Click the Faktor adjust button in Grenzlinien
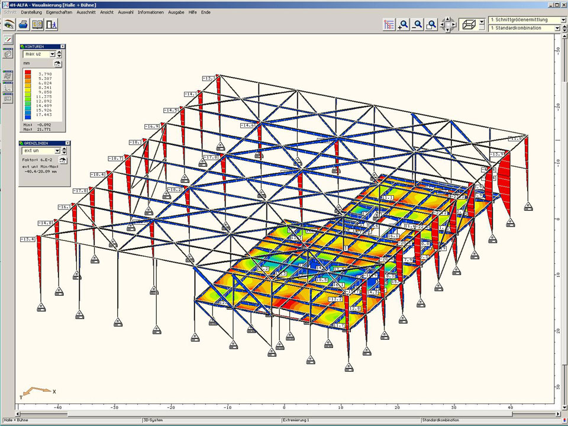The width and height of the screenshot is (568, 426). pos(63,160)
